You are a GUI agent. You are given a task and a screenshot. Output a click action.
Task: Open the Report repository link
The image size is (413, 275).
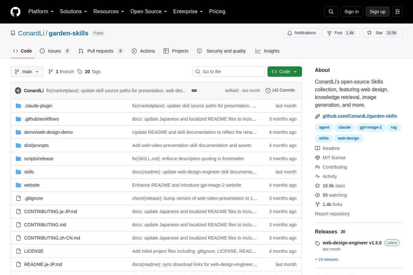coord(332,214)
